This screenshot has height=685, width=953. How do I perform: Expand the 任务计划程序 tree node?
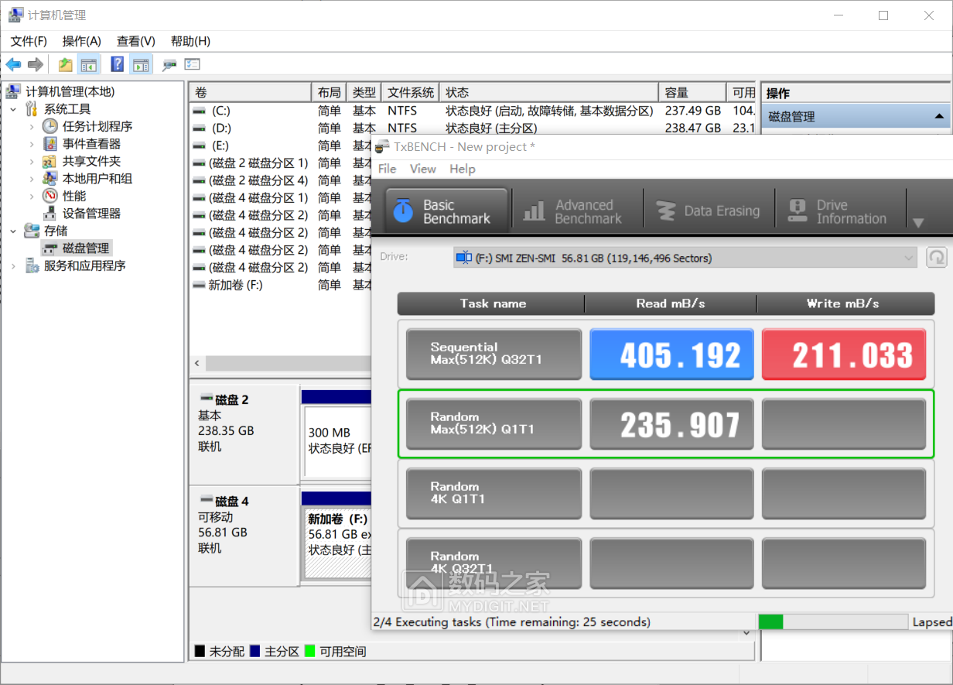point(32,126)
